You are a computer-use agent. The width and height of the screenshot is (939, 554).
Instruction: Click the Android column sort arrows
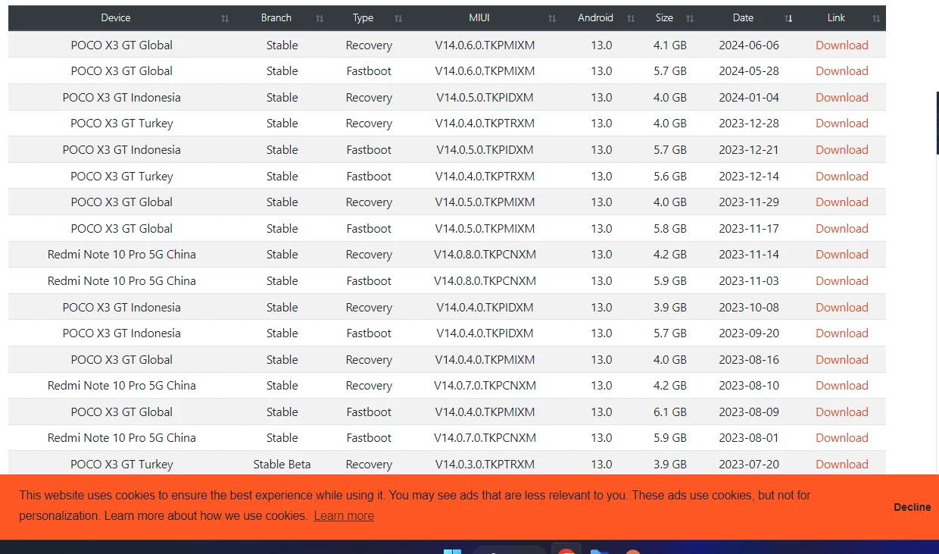click(x=631, y=18)
